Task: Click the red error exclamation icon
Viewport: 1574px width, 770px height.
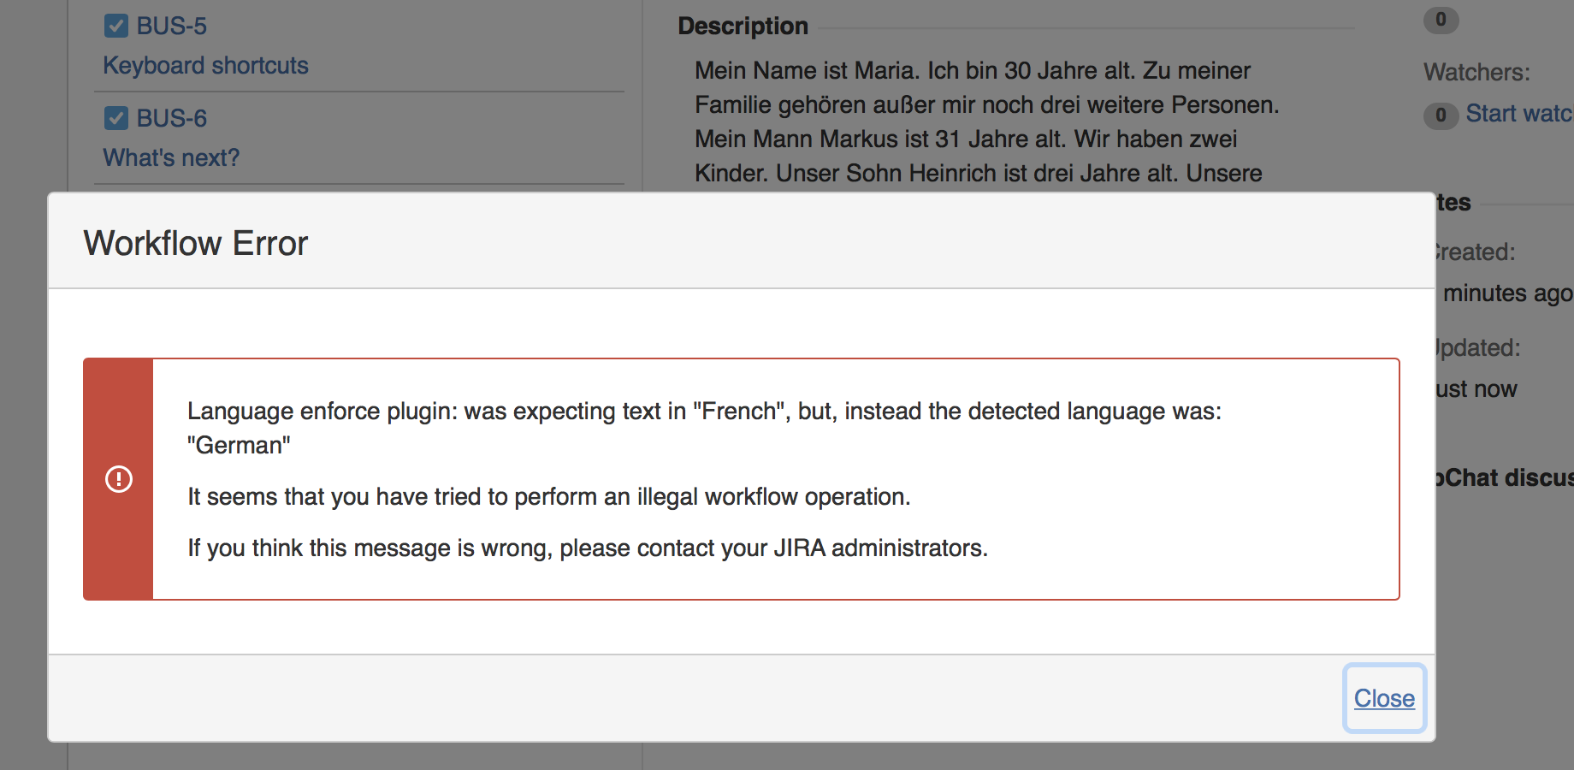Action: click(119, 479)
